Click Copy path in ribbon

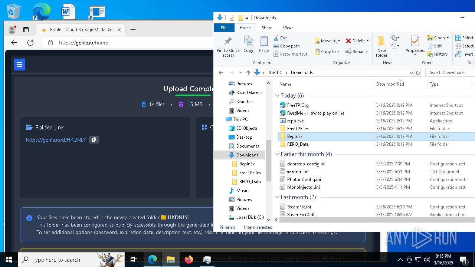click(286, 46)
